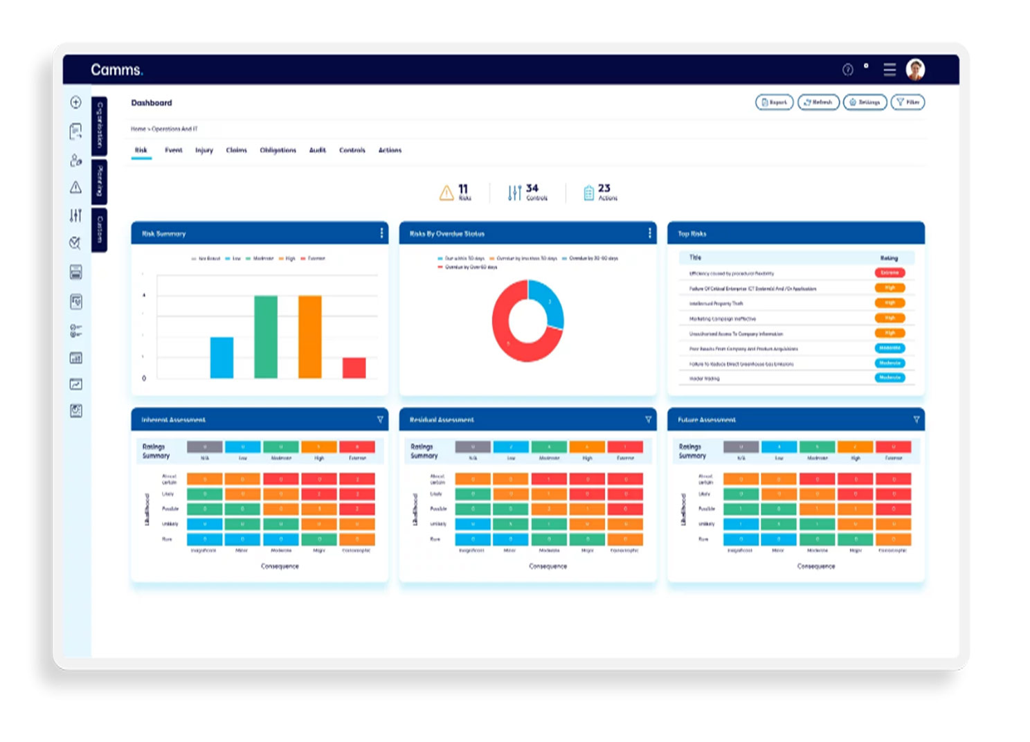Click the Report button
Image resolution: width=1030 pixels, height=742 pixels.
tap(774, 102)
